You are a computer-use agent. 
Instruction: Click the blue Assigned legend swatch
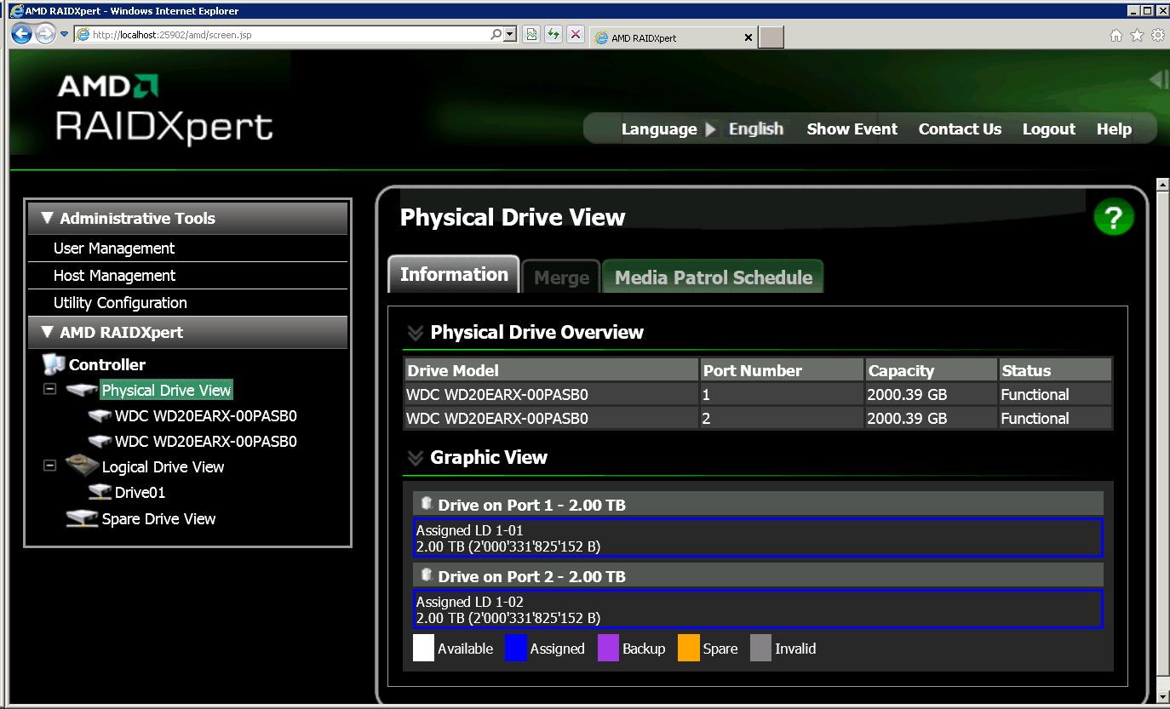click(x=516, y=648)
